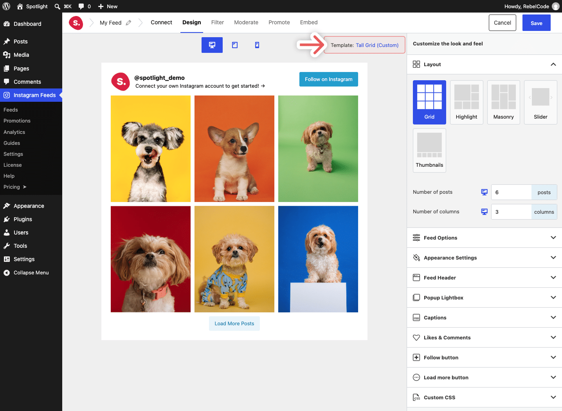Image resolution: width=562 pixels, height=411 pixels.
Task: Click the RebelCode user avatar
Action: pos(555,6)
